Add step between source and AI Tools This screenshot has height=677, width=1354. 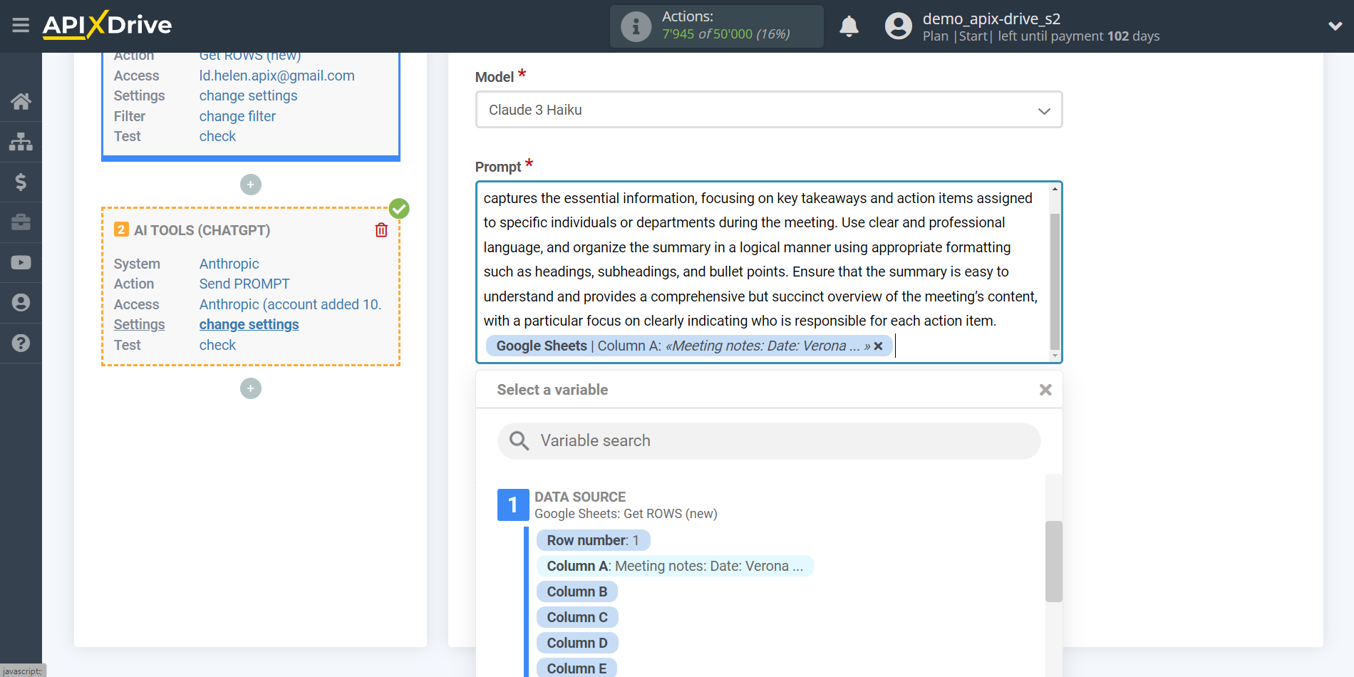click(250, 185)
